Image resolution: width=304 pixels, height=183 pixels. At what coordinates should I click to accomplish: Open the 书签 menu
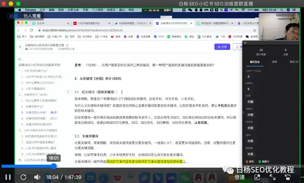coord(85,10)
